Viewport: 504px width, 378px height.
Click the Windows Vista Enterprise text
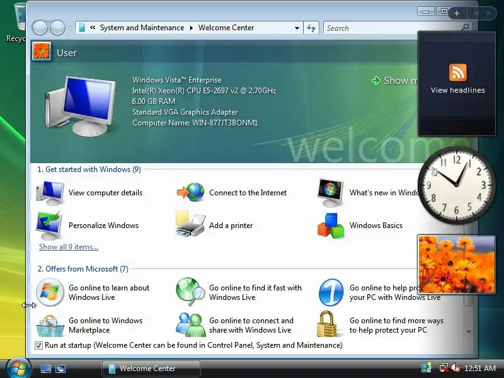pyautogui.click(x=177, y=80)
